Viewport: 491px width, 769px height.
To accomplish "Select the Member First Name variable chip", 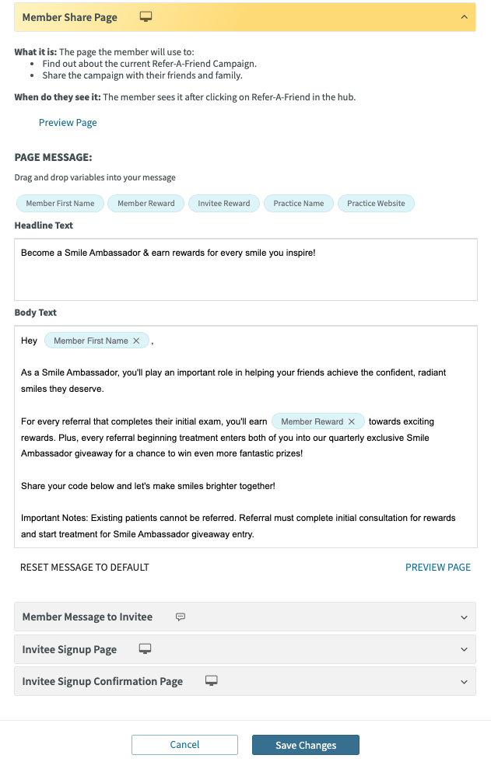I will click(59, 203).
